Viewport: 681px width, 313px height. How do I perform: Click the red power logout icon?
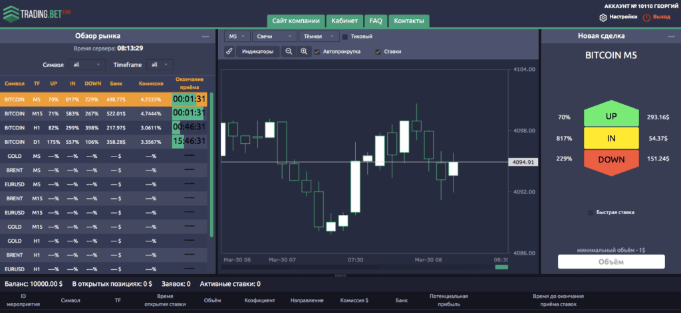(x=646, y=17)
